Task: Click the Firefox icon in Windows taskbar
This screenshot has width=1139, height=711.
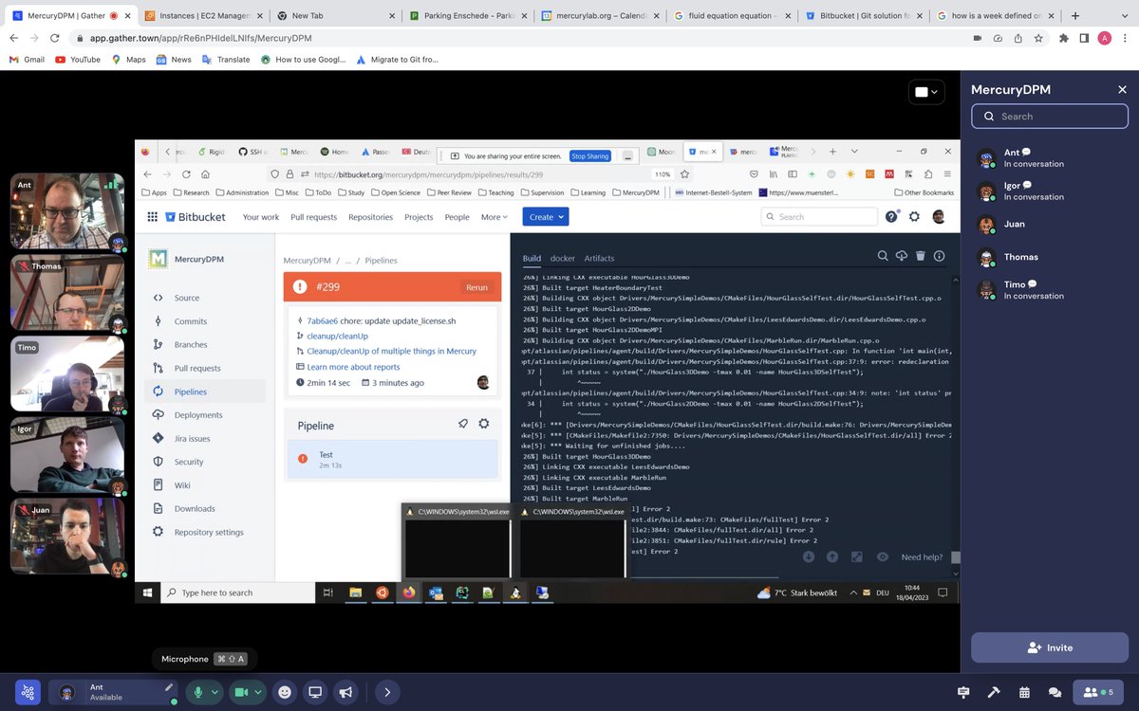Action: (x=409, y=592)
